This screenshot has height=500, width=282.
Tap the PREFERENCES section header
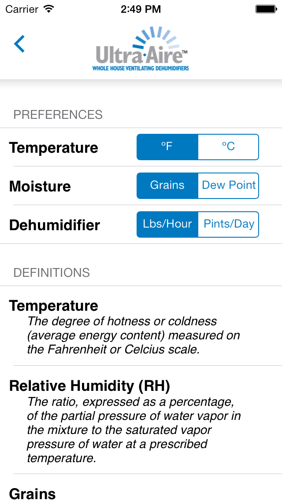pos(58,114)
